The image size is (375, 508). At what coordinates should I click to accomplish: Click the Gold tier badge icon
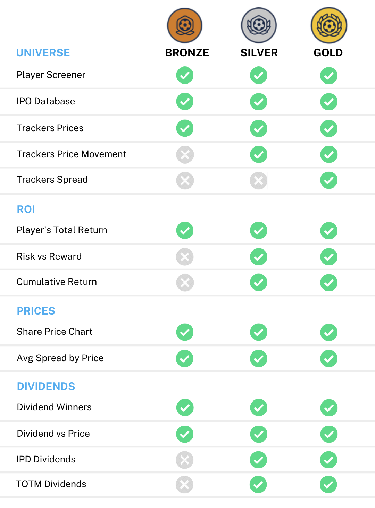click(x=329, y=25)
